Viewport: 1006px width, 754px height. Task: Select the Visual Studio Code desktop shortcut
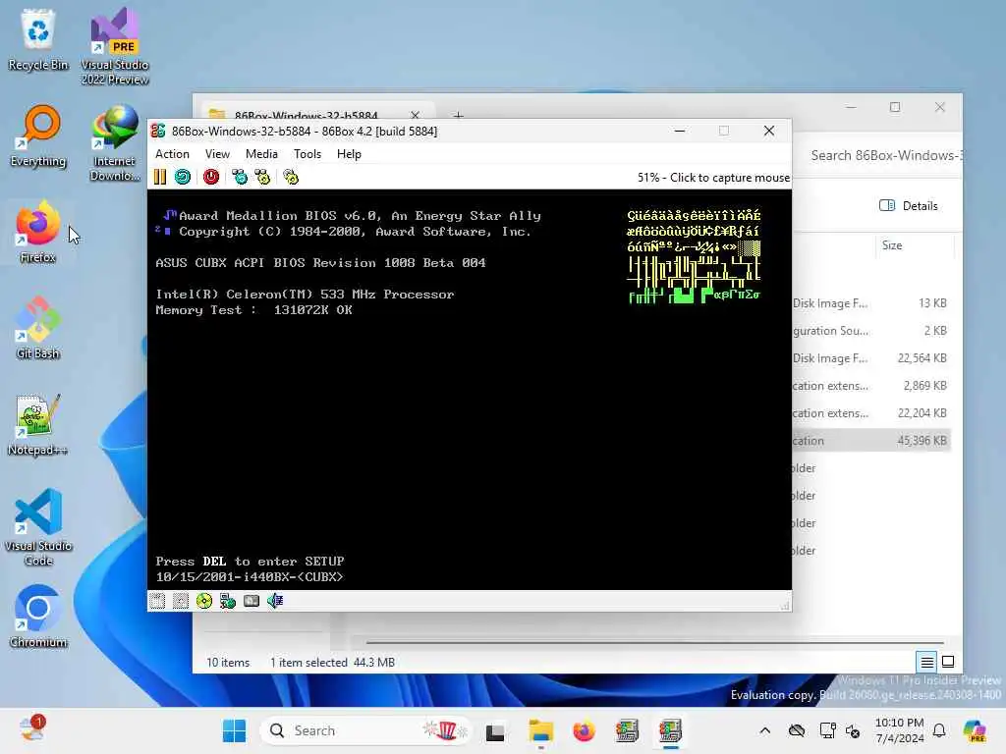[38, 527]
